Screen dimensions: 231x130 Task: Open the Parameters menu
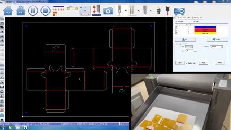(9, 4)
